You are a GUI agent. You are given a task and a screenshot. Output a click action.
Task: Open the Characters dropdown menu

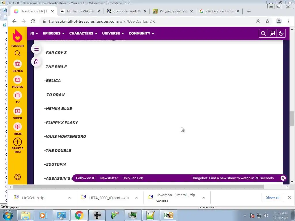[83, 33]
